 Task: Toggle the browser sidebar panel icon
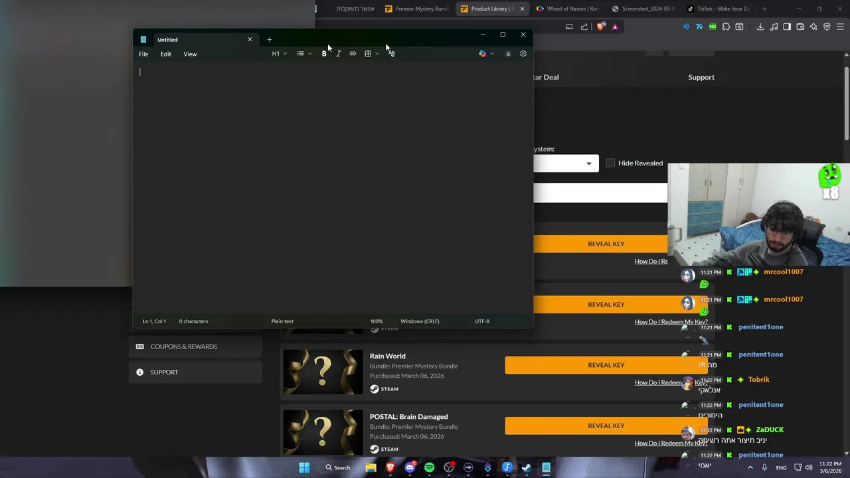click(787, 27)
